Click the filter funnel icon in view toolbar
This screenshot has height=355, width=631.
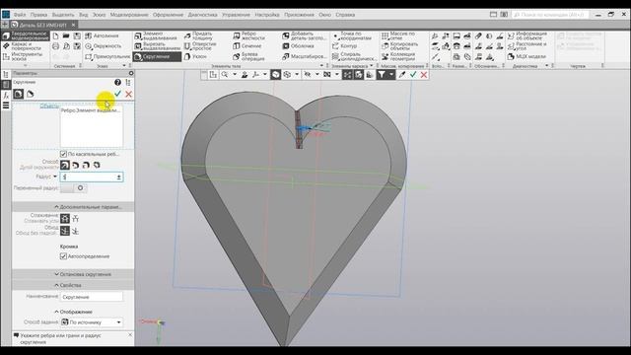[382, 75]
